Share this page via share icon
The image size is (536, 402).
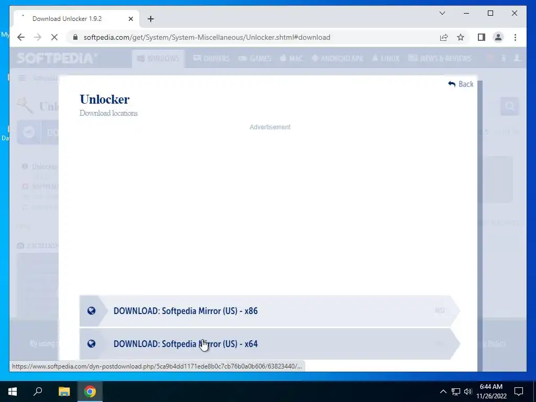[444, 37]
